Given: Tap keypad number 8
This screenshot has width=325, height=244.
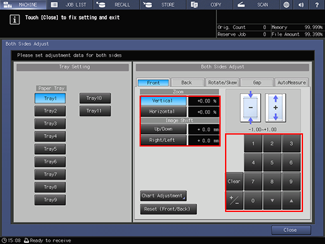Looking at the screenshot, I should (x=272, y=182).
